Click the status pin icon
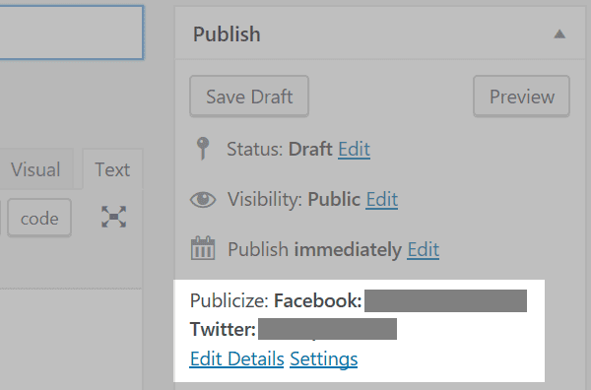Viewport: 591px width, 390px height. tap(203, 149)
